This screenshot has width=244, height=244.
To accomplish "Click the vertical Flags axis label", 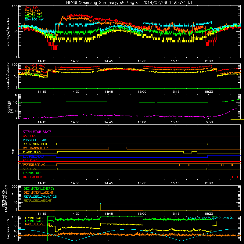I will click(13, 152).
